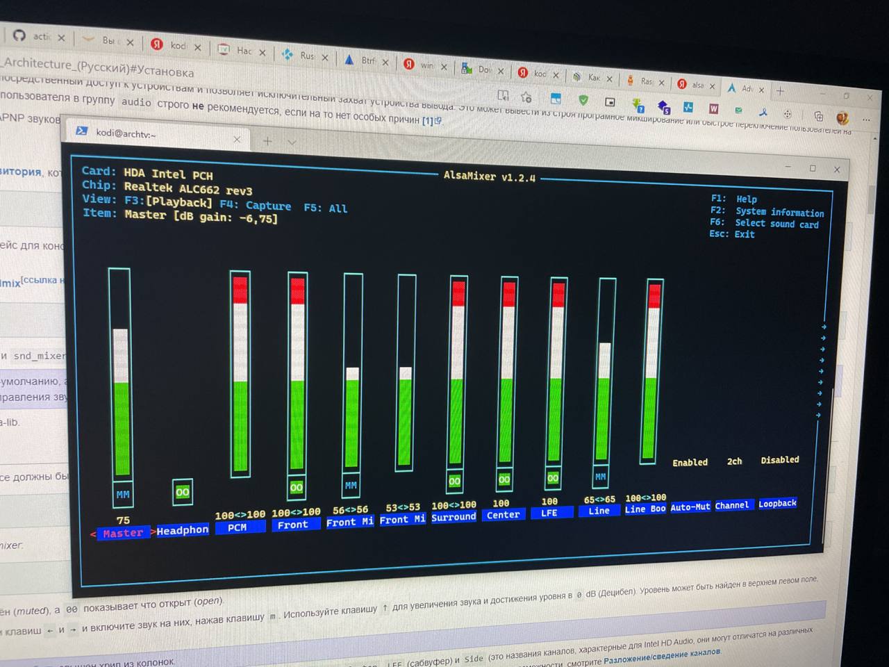Select the Surround channel label
The width and height of the screenshot is (889, 667).
click(454, 517)
